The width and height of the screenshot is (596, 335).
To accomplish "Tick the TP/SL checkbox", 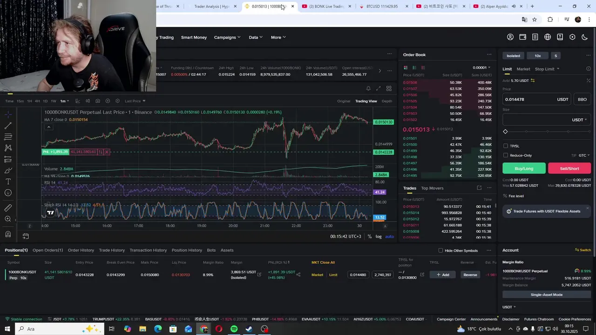I will tap(506, 146).
